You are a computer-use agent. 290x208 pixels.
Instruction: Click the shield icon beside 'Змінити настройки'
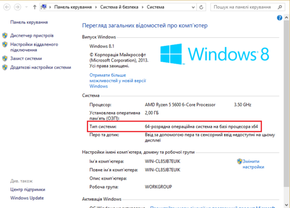tap(239, 161)
